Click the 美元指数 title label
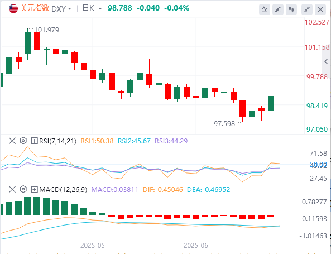Viewport: 331px width, 254px height. coord(35,8)
